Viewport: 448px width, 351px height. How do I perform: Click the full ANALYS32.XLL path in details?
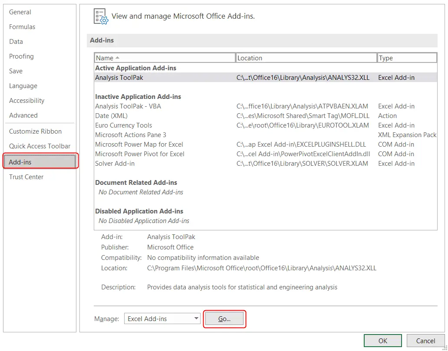262,268
